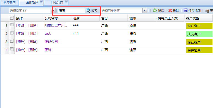Image resolution: width=213 pixels, height=108 pixels.
Task: Click the yellow 潜在客户 tag in 正能公司 row
Action: [199, 42]
